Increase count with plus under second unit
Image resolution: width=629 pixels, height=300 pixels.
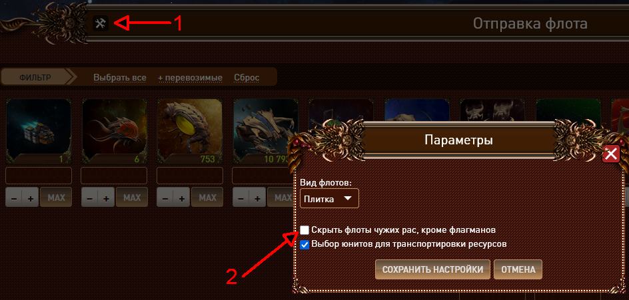tap(107, 198)
